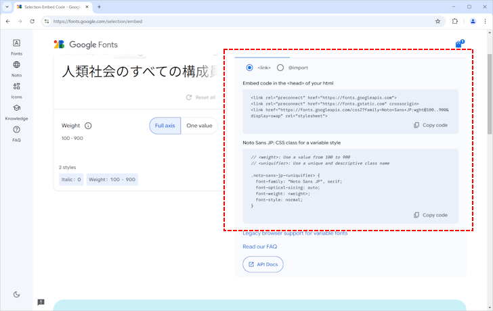Go forward to next page
Screen dimensions: 493x311
20,22
